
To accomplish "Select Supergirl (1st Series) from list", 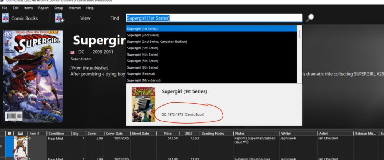I will [x=211, y=29].
